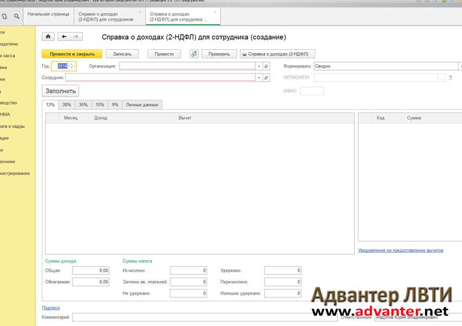
Task: Go forward with the right arrow button
Action: [76, 36]
